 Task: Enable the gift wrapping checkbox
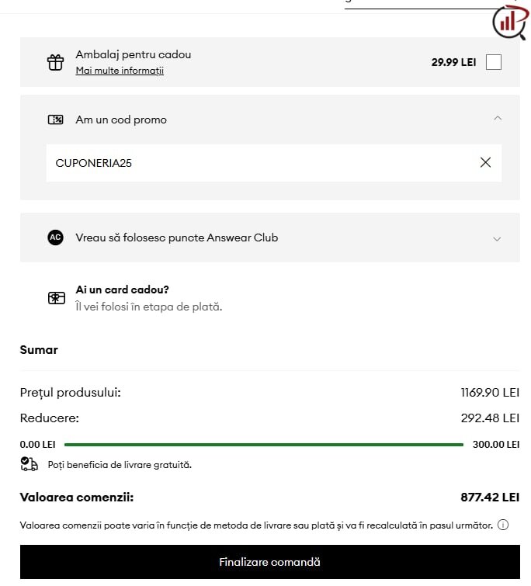click(493, 62)
